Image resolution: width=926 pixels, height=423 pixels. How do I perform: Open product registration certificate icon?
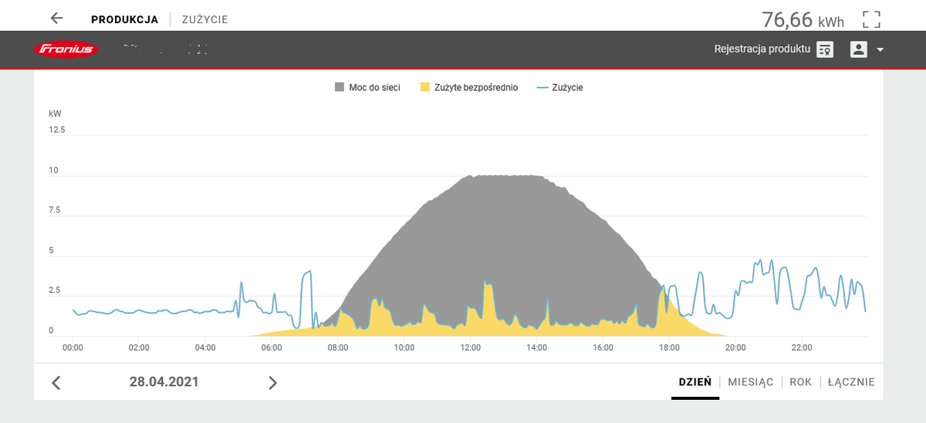click(825, 49)
